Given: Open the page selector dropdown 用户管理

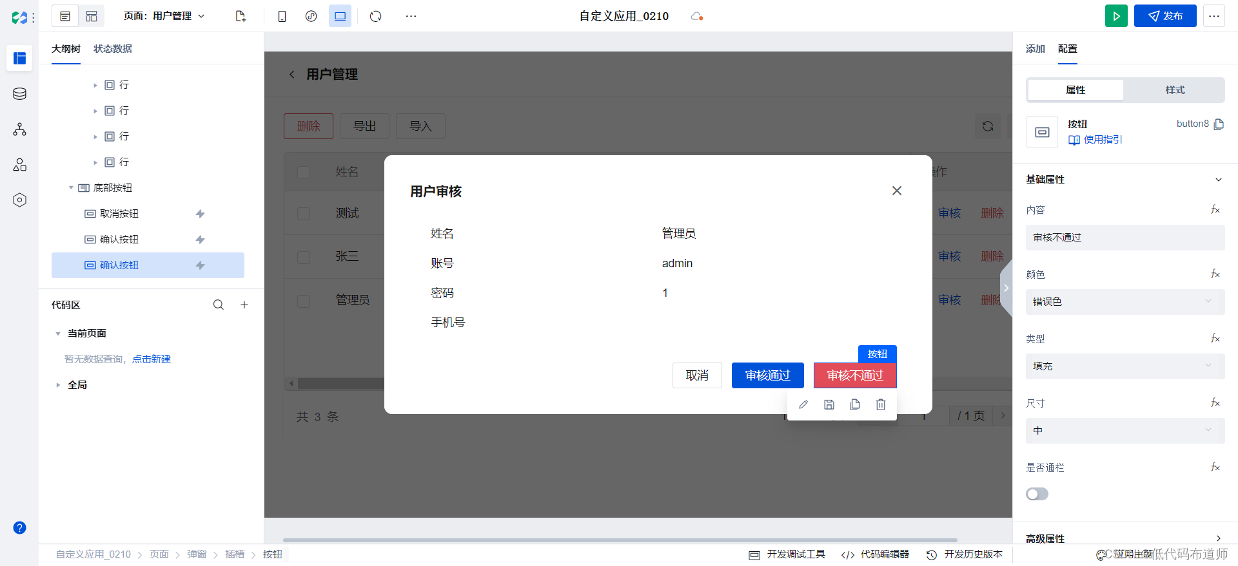Looking at the screenshot, I should click(x=164, y=16).
